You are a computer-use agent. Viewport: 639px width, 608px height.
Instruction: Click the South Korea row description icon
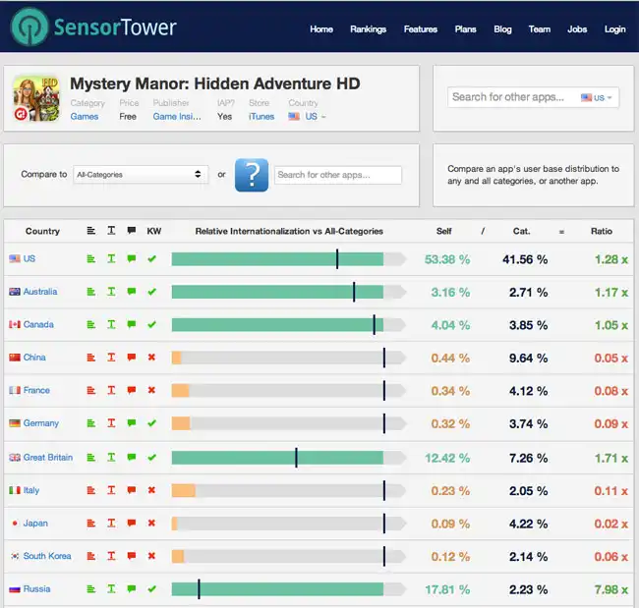pos(90,556)
